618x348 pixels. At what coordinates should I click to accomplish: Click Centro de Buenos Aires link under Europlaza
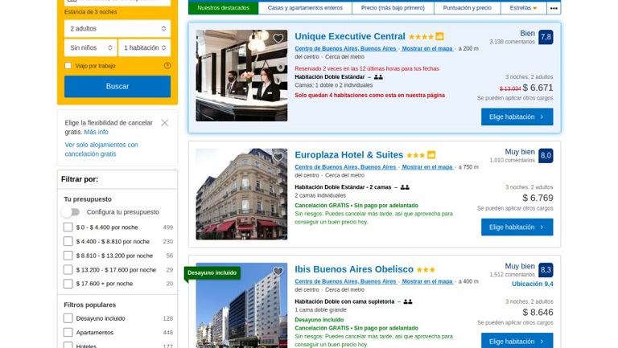[x=345, y=167]
